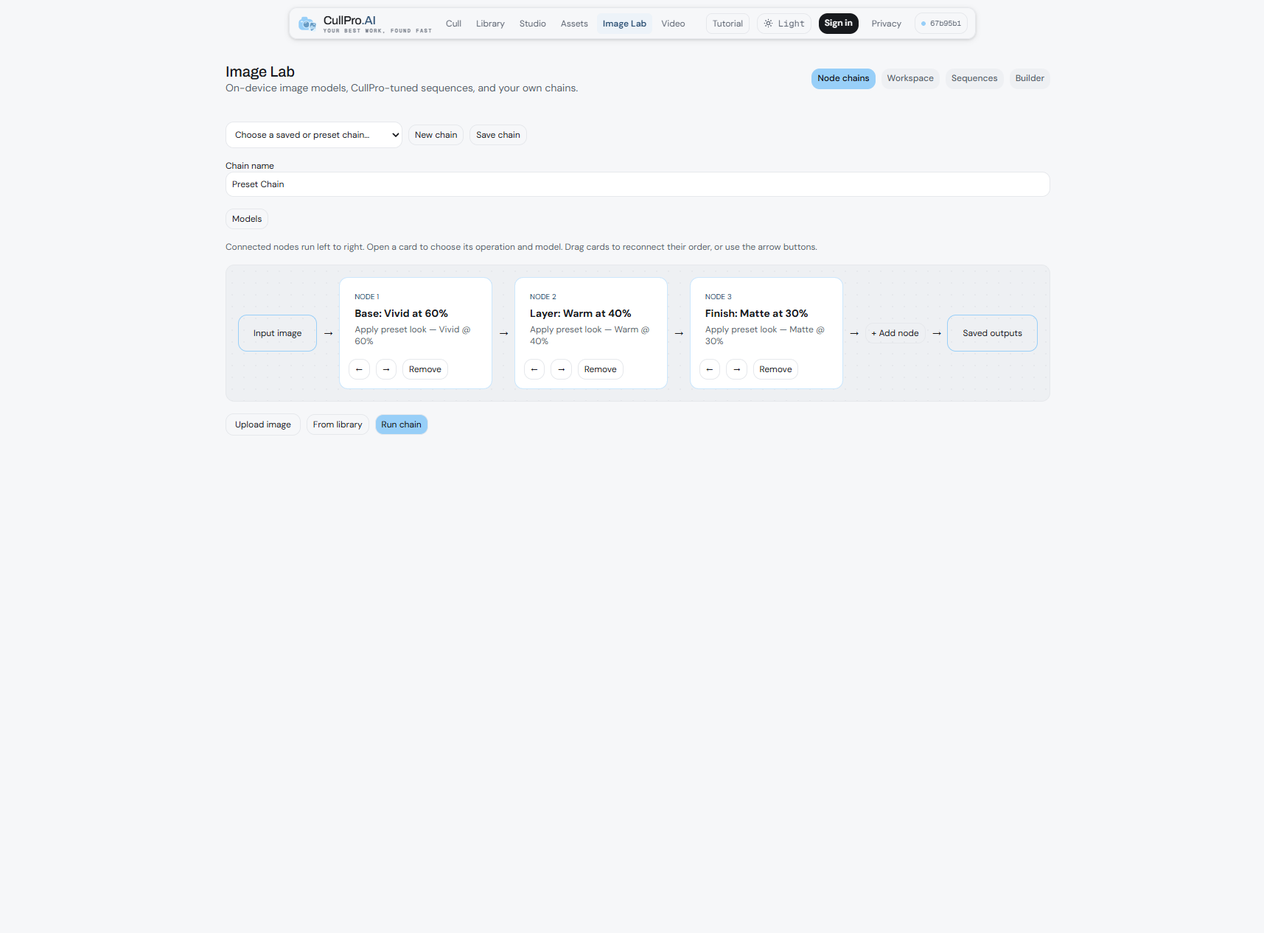Screen dimensions: 1264x933
Task: Open the Models button
Action: click(x=247, y=219)
